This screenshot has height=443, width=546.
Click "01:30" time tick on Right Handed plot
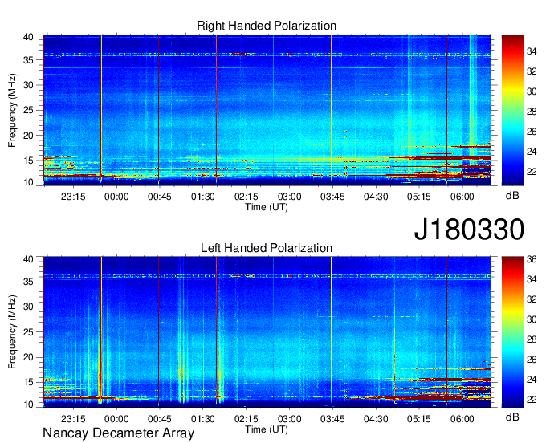pos(203,197)
